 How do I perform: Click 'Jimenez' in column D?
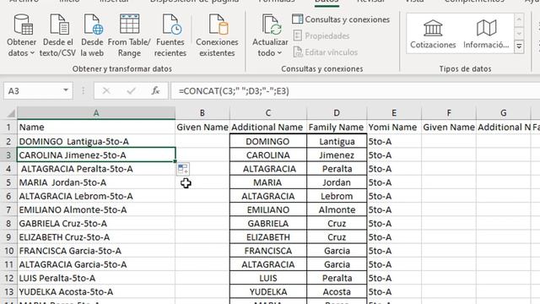pos(337,155)
